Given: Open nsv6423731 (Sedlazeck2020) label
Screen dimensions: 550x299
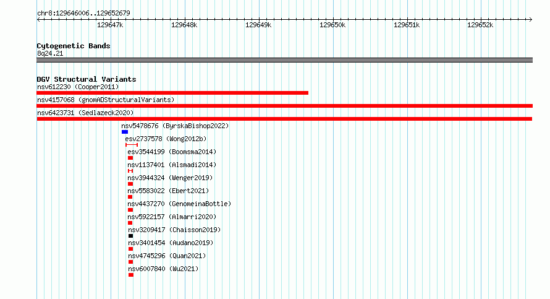Looking at the screenshot, I should coord(85,113).
